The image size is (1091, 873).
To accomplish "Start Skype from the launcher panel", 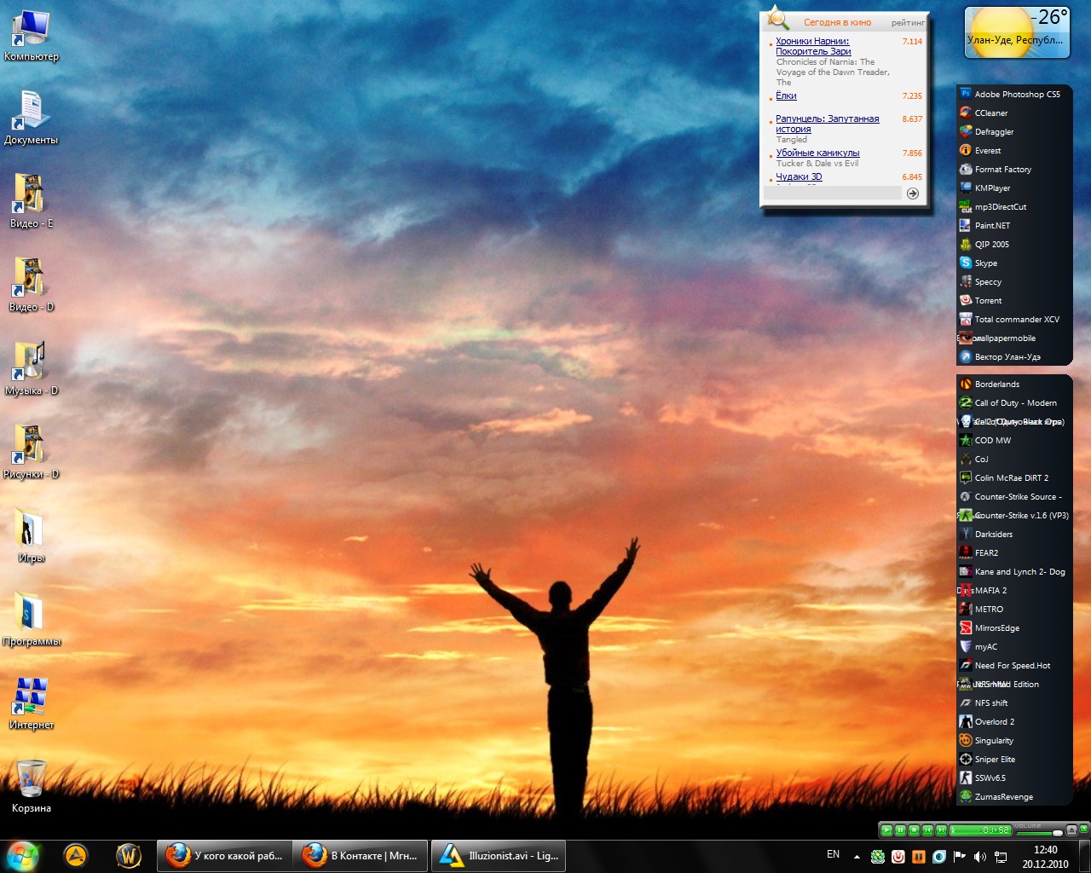I will click(985, 263).
